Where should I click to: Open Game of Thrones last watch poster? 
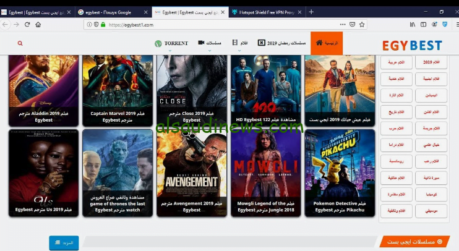[118, 173]
